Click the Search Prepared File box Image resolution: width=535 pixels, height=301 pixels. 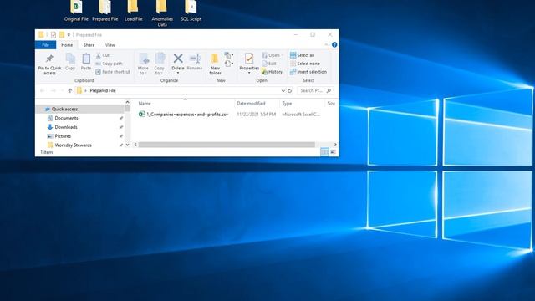point(315,90)
